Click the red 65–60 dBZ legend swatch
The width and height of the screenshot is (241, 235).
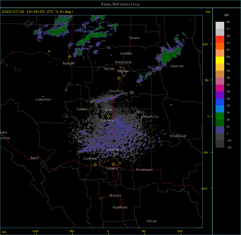[x=220, y=39]
